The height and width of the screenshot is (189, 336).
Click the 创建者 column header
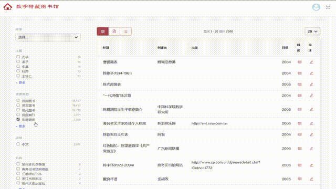pyautogui.click(x=162, y=48)
